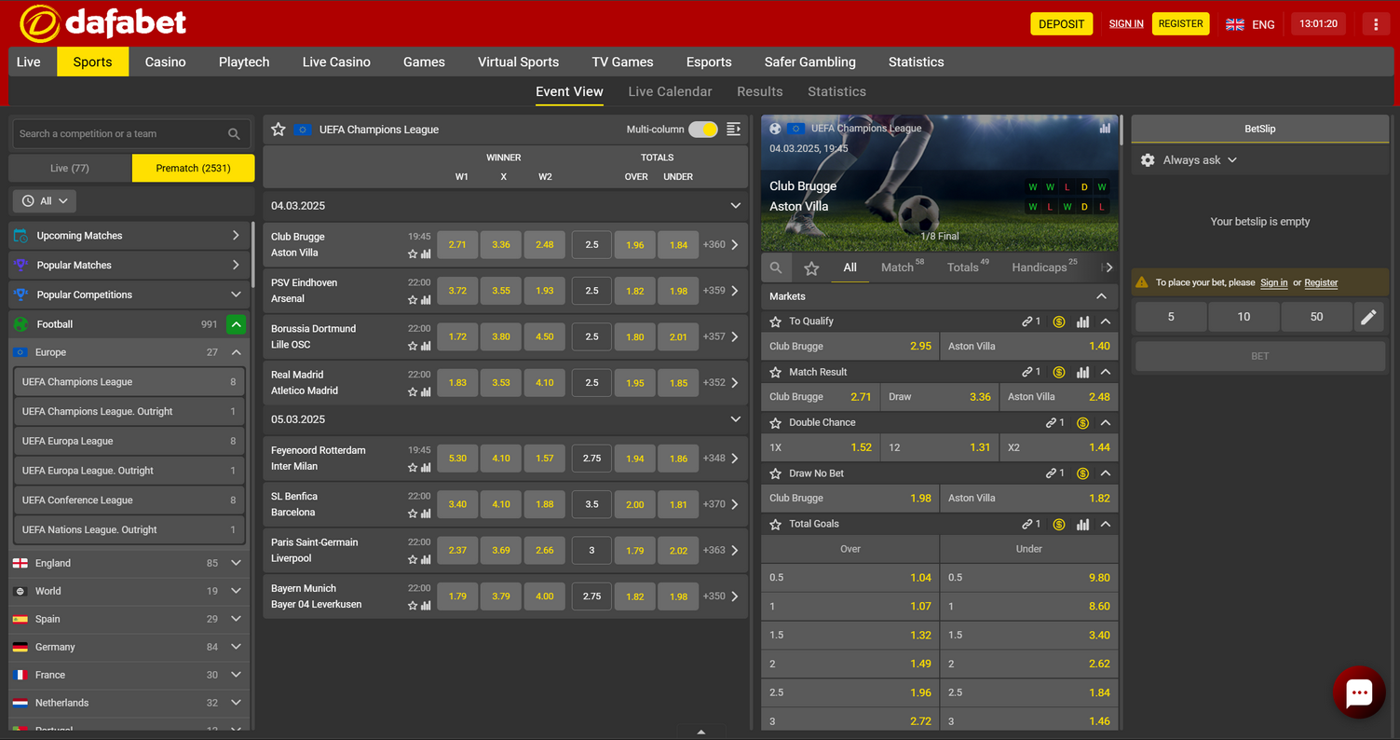Click the search icon in markets tab bar
Screen dimensions: 1400x740
pos(776,268)
